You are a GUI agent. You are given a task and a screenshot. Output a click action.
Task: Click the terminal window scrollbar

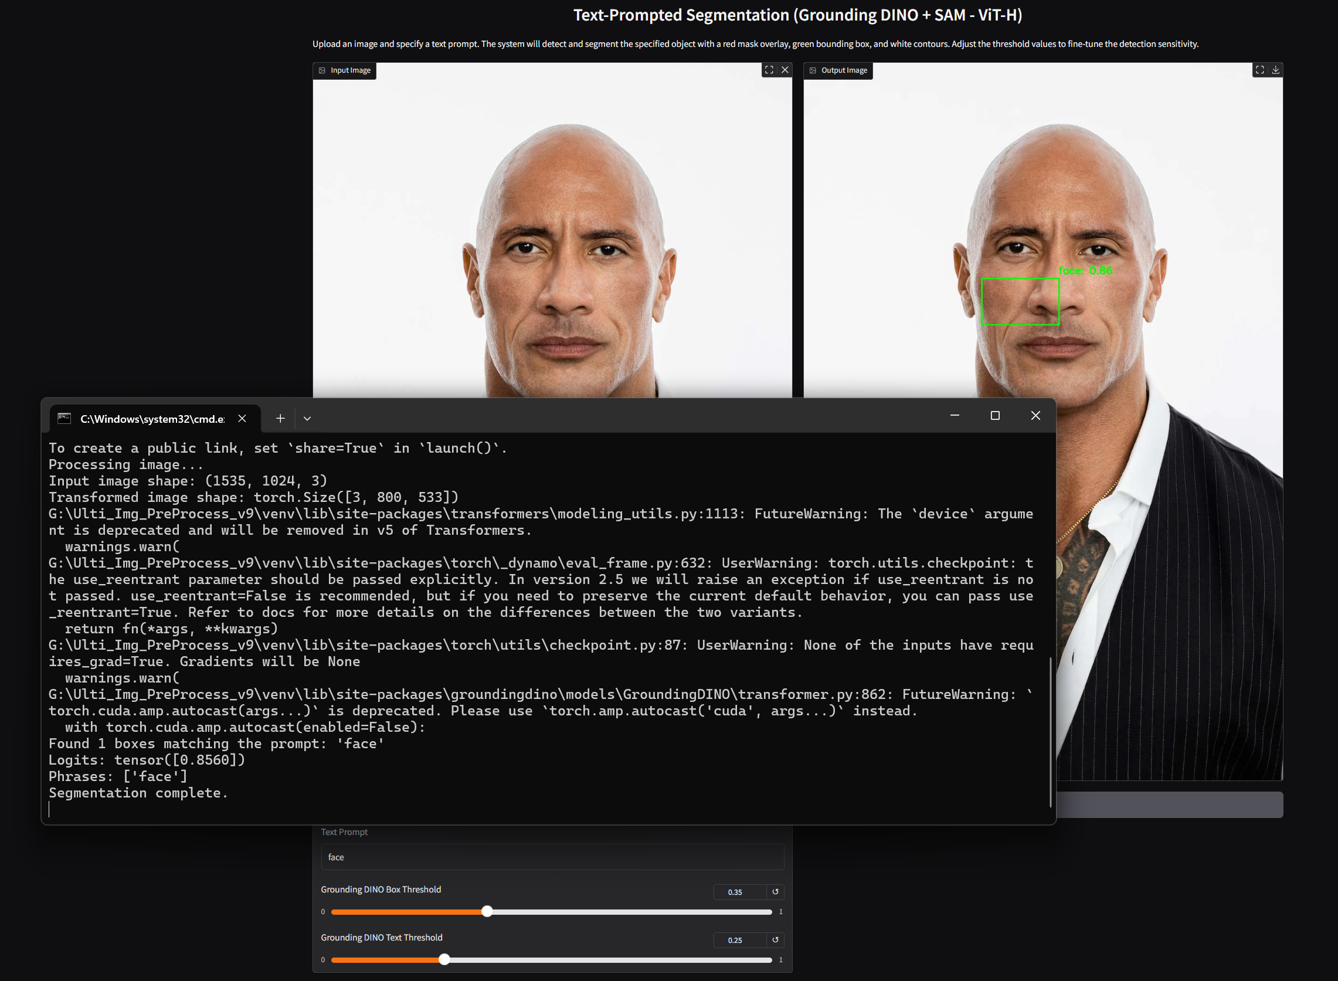1051,731
